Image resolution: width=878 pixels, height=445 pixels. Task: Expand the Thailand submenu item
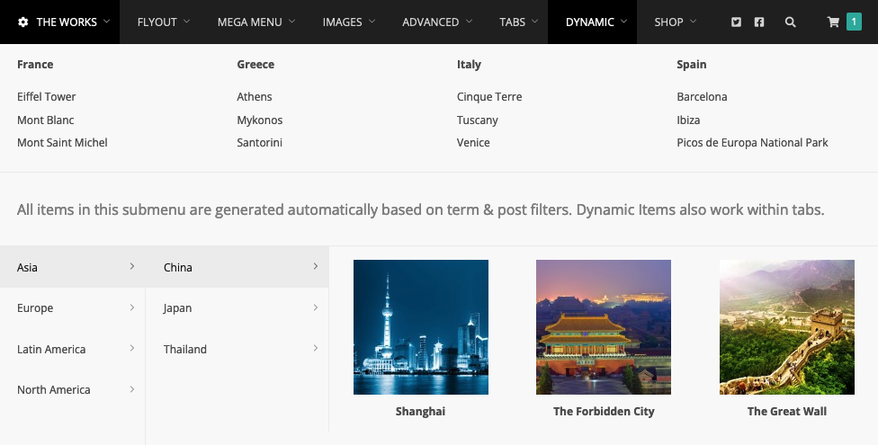(x=237, y=349)
